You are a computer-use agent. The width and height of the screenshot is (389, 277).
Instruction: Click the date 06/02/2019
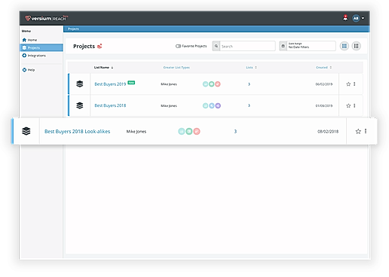point(324,84)
